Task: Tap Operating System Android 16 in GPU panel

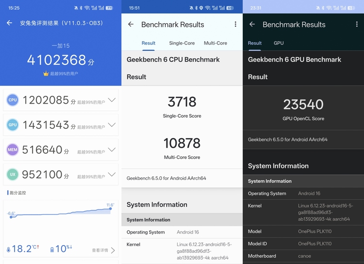Action: pos(303,194)
